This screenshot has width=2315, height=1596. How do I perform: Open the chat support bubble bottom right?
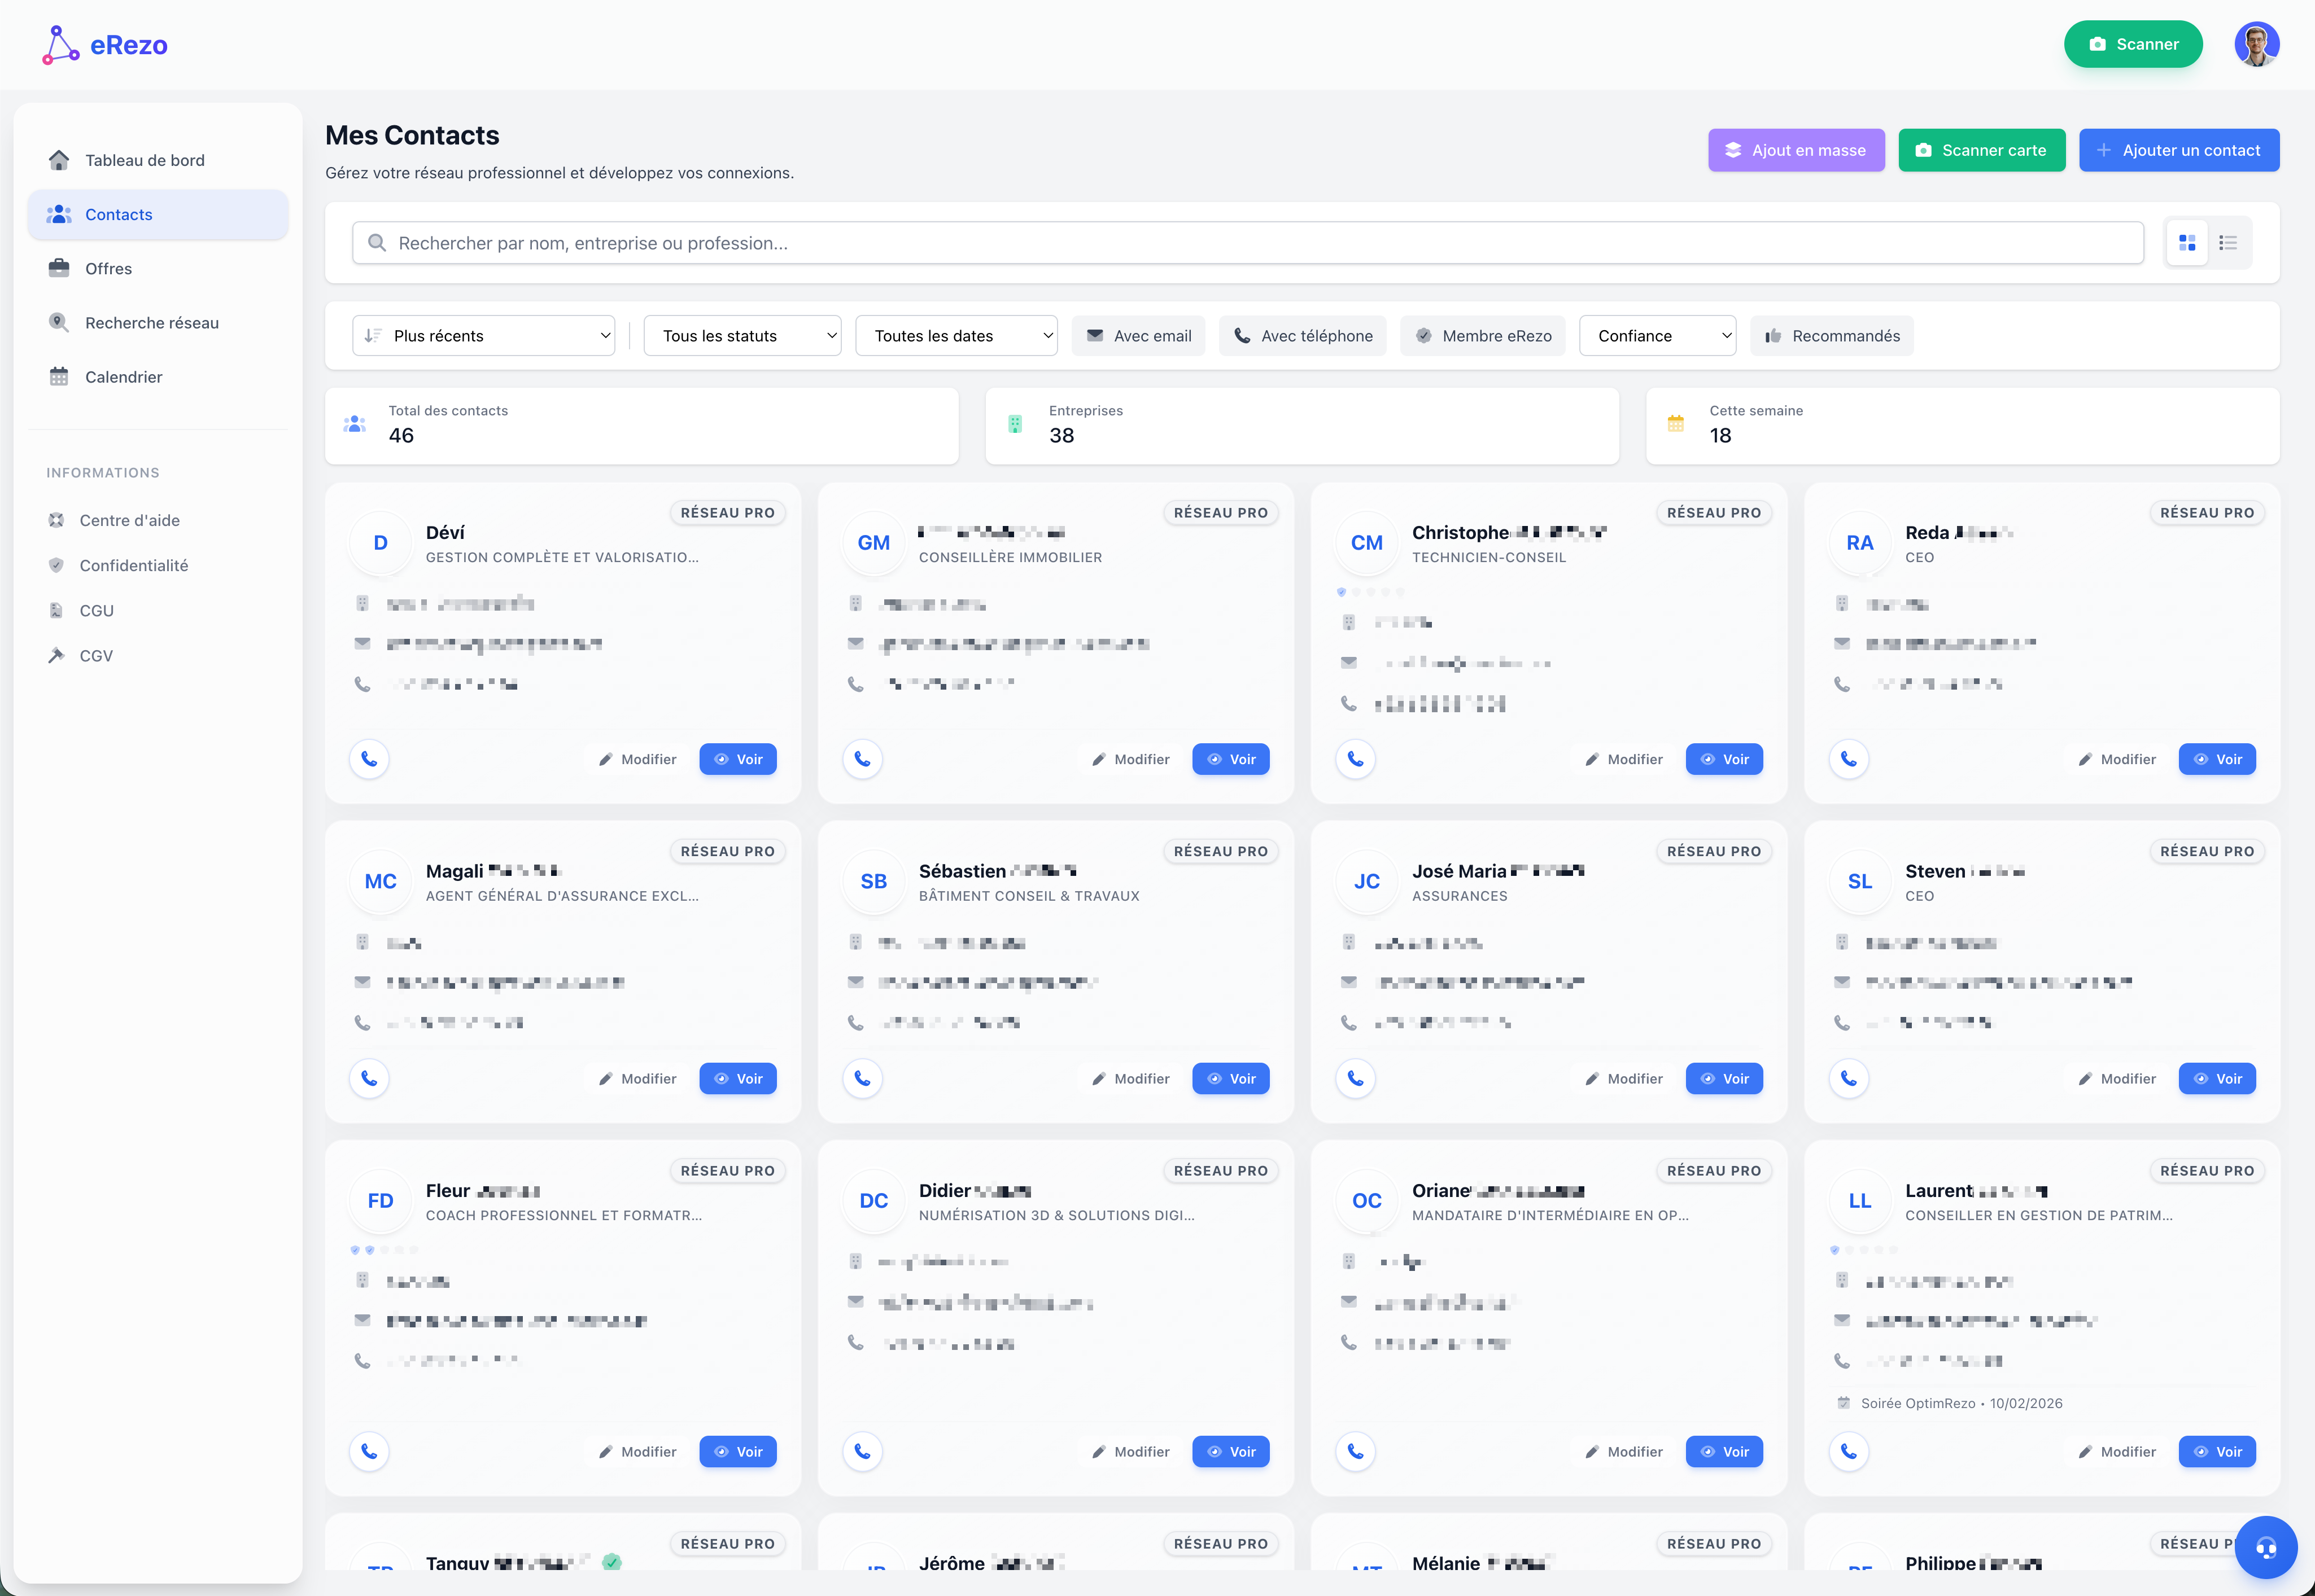(x=2267, y=1547)
